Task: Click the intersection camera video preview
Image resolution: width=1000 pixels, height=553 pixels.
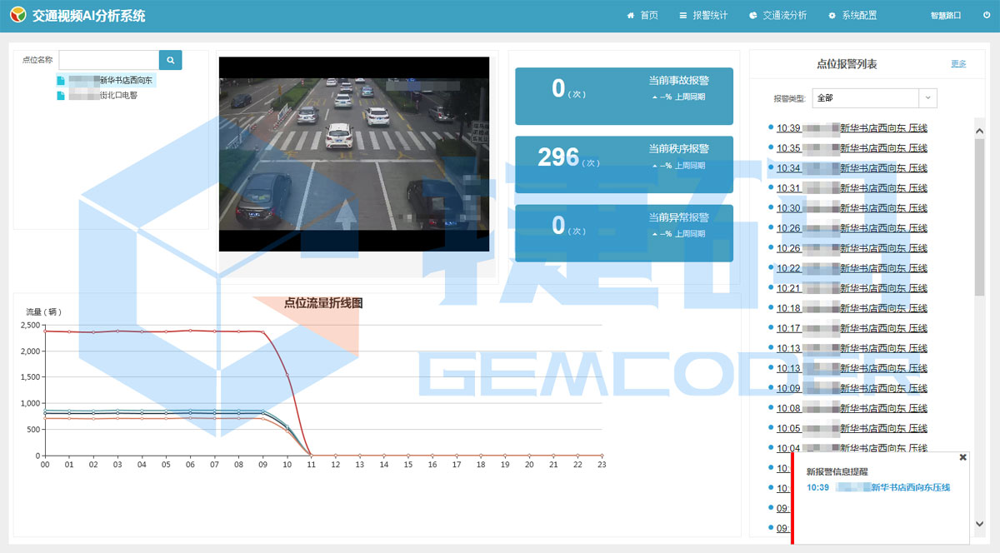Action: point(353,154)
